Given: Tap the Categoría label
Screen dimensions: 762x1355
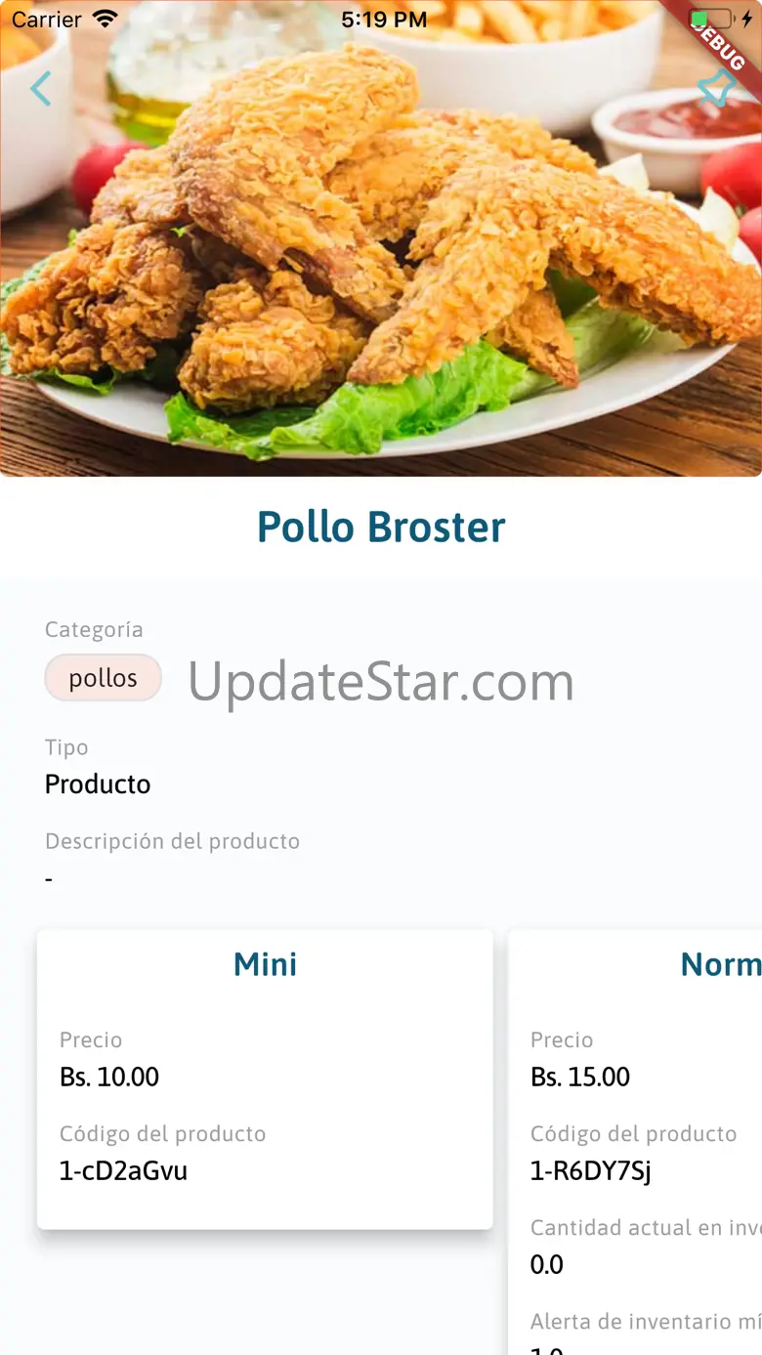Looking at the screenshot, I should coord(94,630).
